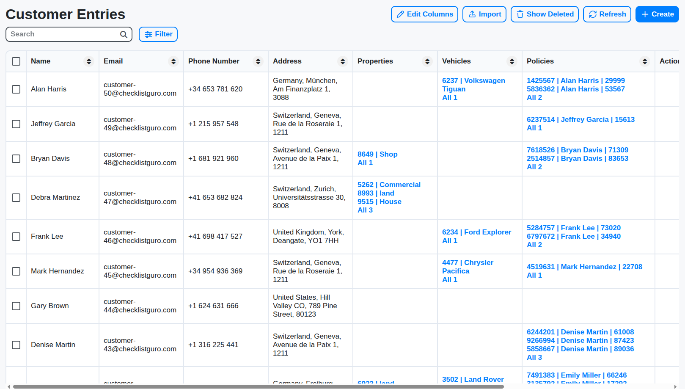Check the row checkbox for Frank Lee
This screenshot has width=685, height=389.
16,237
